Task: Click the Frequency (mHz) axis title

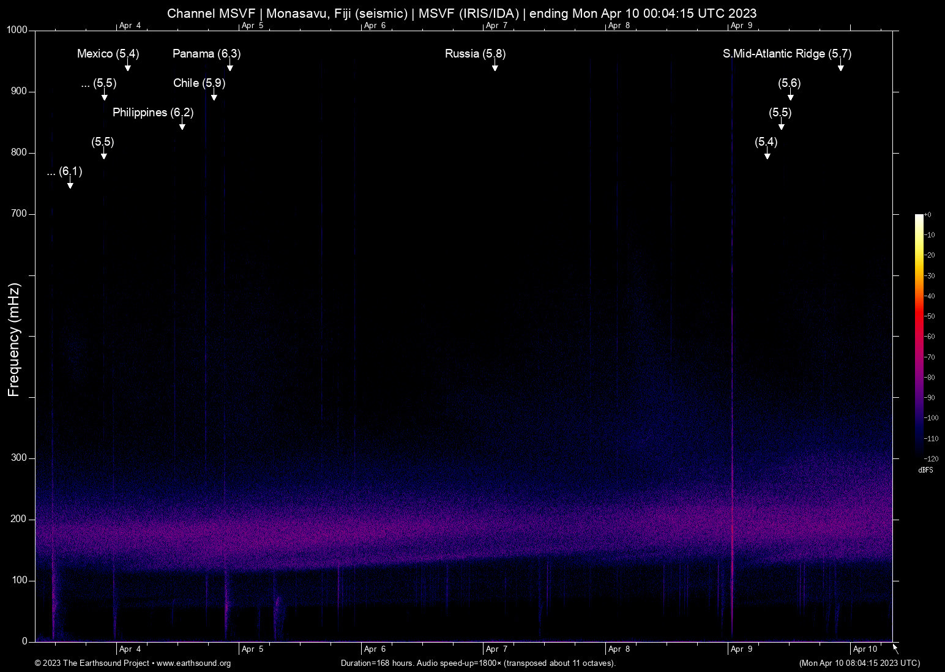Action: (x=14, y=340)
